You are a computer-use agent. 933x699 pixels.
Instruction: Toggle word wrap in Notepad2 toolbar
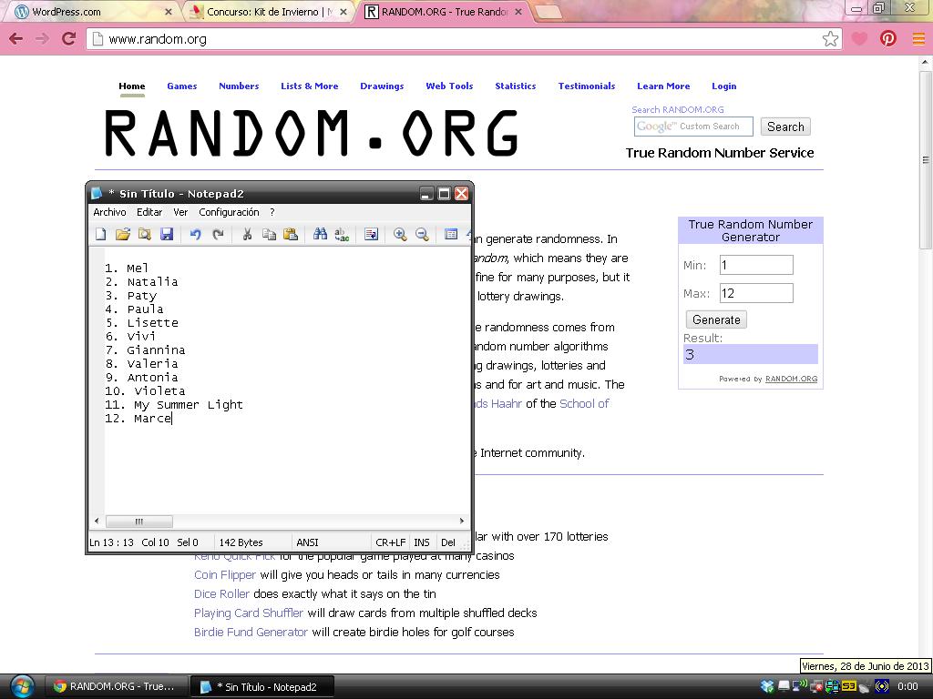point(371,235)
